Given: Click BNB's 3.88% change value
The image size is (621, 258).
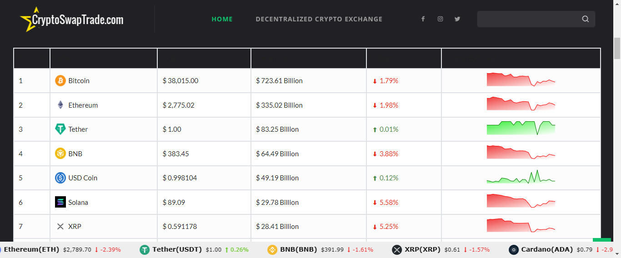Looking at the screenshot, I should 389,154.
